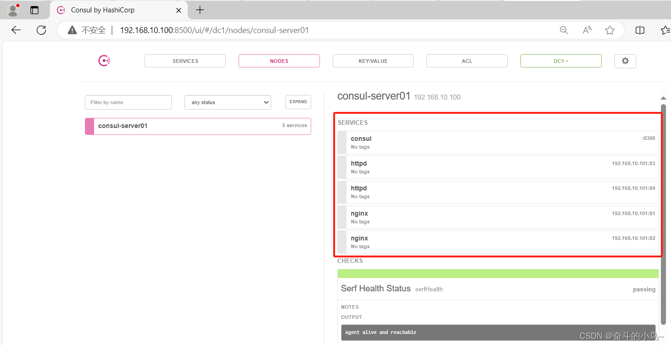Star the page as favorite
Screen dimensions: 671x345
tap(609, 30)
